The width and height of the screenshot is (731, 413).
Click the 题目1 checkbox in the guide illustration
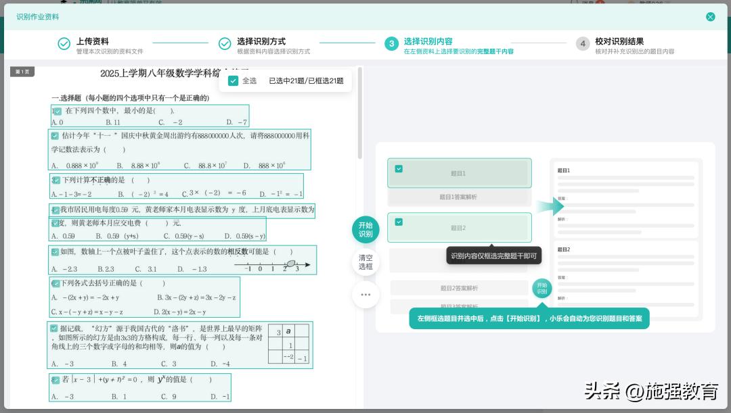399,169
